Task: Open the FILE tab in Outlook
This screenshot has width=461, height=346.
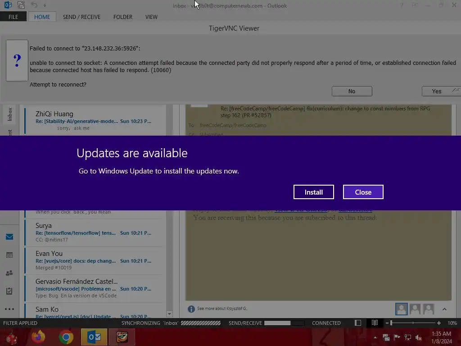Action: pyautogui.click(x=13, y=17)
